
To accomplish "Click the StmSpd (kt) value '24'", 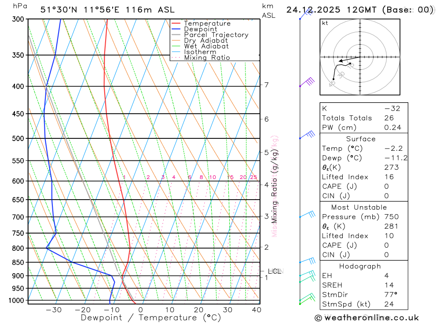I will click(x=389, y=304).
